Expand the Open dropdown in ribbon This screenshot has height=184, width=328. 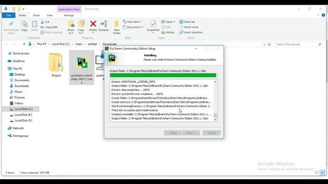pos(168,21)
